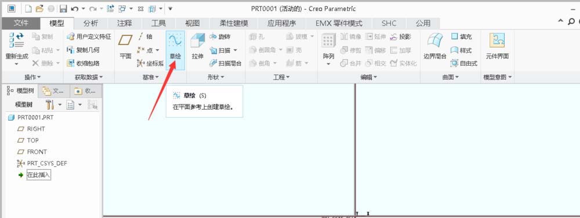Select the 拉伸 (Extrude) tool
Screen dimensions: 580x218
[x=198, y=46]
